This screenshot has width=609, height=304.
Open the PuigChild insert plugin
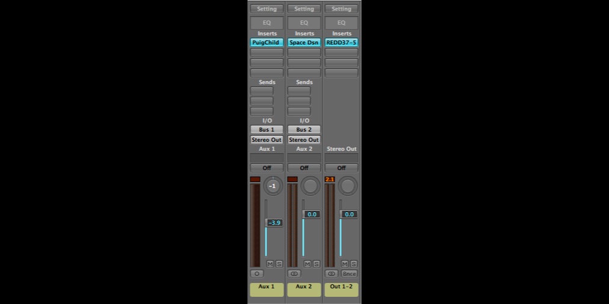click(x=267, y=43)
